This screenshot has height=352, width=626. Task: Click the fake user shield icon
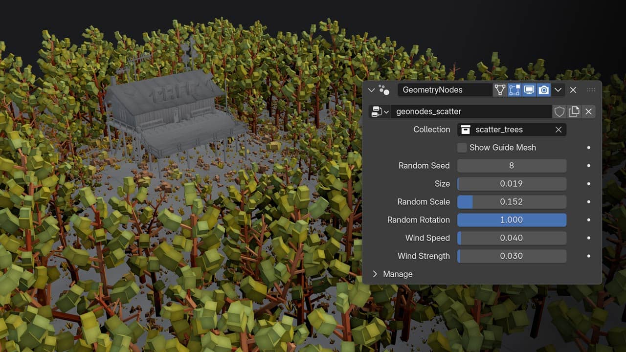[559, 111]
